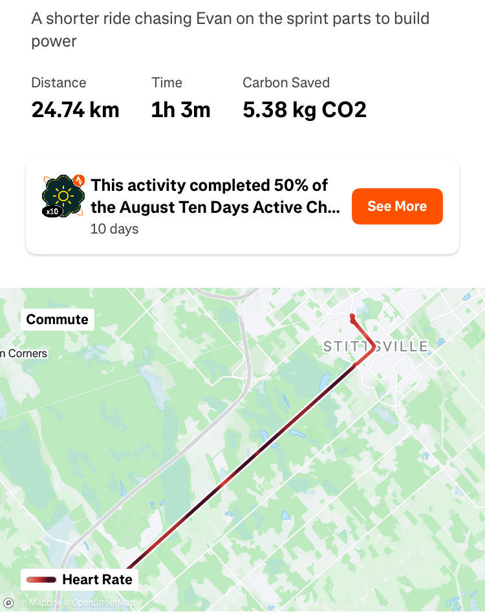The width and height of the screenshot is (485, 614).
Task: Click the 10 days subtitle in the card
Action: (114, 229)
